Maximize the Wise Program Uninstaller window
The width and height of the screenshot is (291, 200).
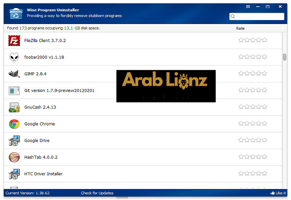click(268, 7)
